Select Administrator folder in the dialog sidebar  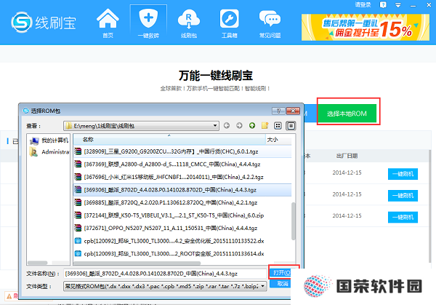click(49, 152)
